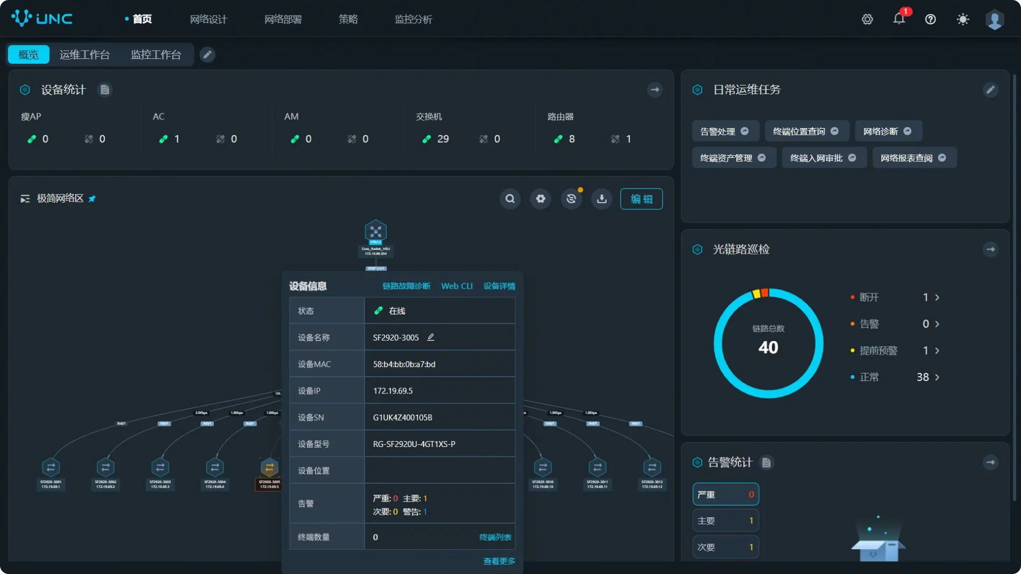The height and width of the screenshot is (574, 1021).
Task: Expand the 断开 link list chevron
Action: 937,297
